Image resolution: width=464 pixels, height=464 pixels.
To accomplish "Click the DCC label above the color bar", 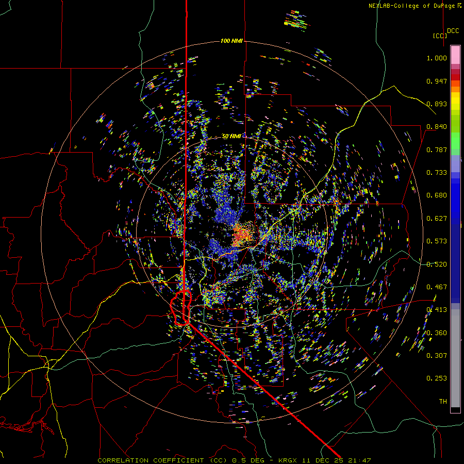I will click(x=453, y=31).
